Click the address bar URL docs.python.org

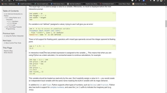[21, 1]
